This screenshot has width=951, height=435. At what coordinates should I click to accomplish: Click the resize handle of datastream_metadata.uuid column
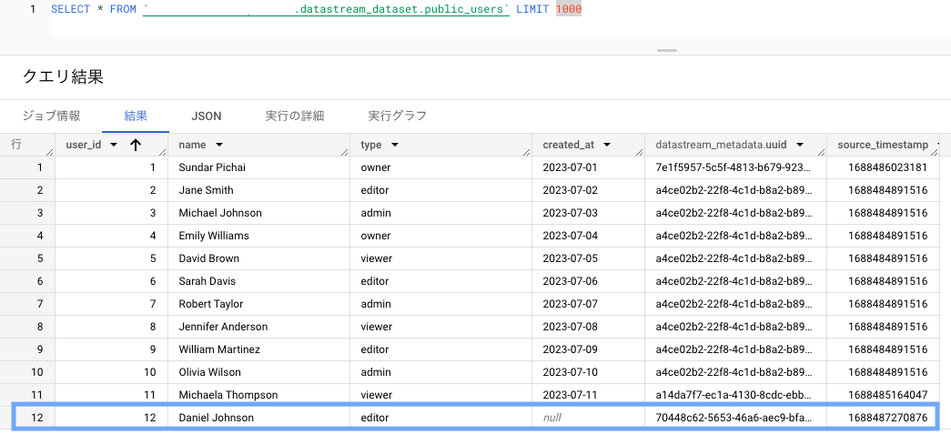[x=821, y=152]
